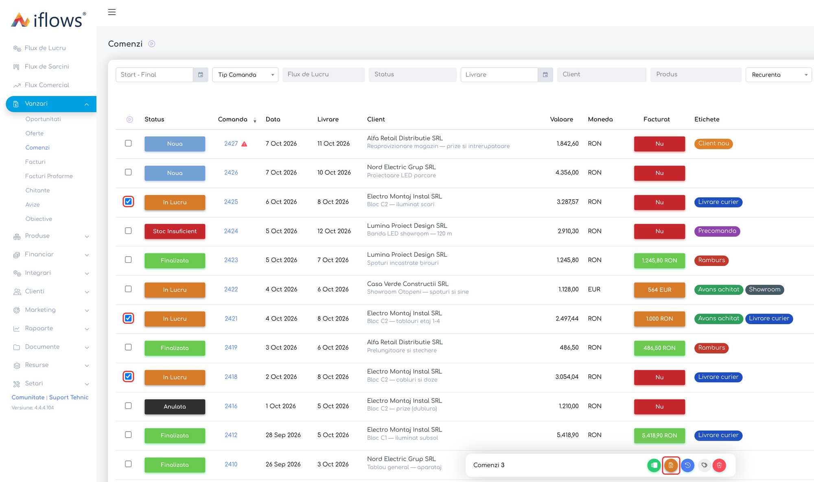Click the orange invoice icon in Comenzi 3 bar

(x=671, y=465)
